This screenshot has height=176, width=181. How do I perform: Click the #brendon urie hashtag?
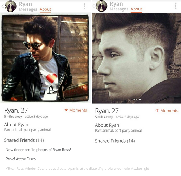tap(119, 169)
